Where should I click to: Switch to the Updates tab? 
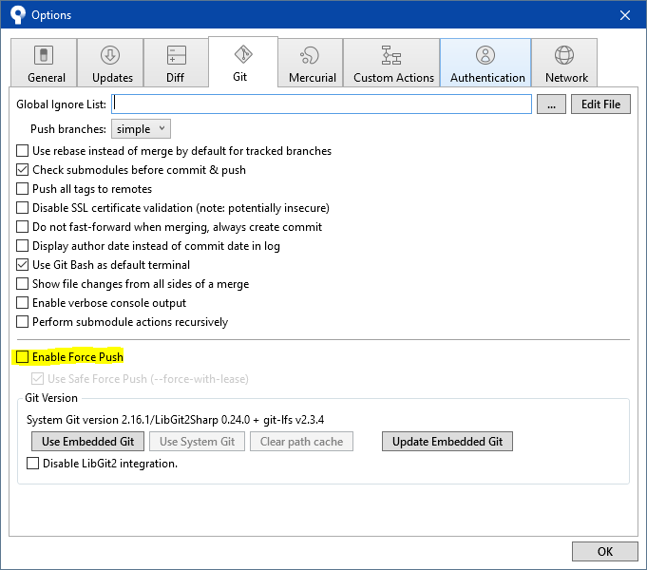click(110, 63)
